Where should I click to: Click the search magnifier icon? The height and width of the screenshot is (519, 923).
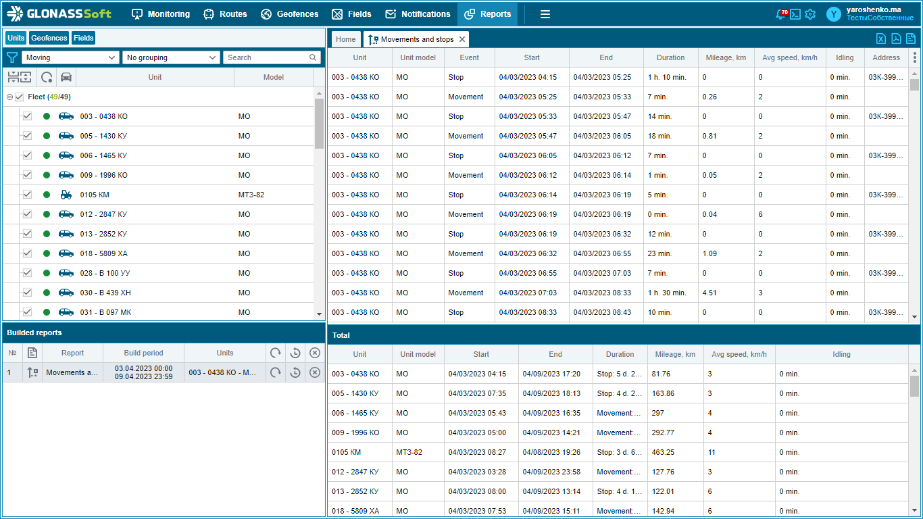(x=313, y=57)
